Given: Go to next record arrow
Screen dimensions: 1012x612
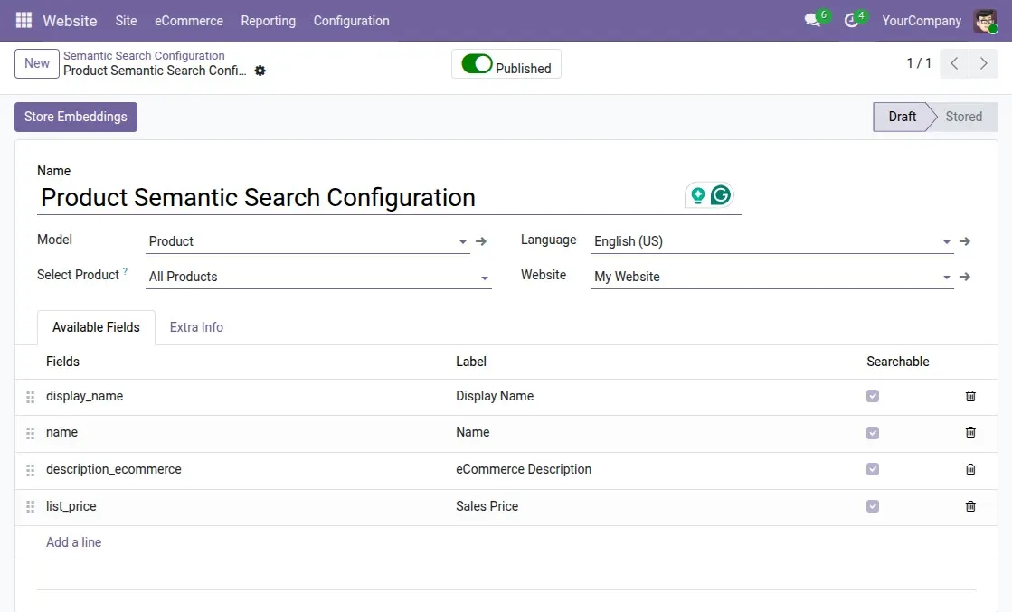Looking at the screenshot, I should point(984,63).
